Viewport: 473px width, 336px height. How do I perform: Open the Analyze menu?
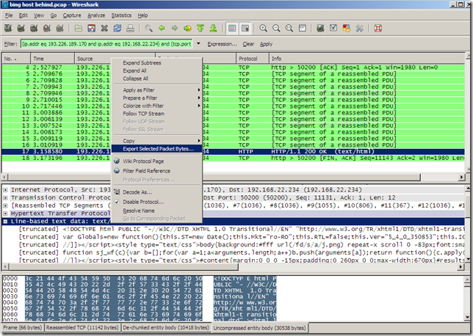(96, 15)
